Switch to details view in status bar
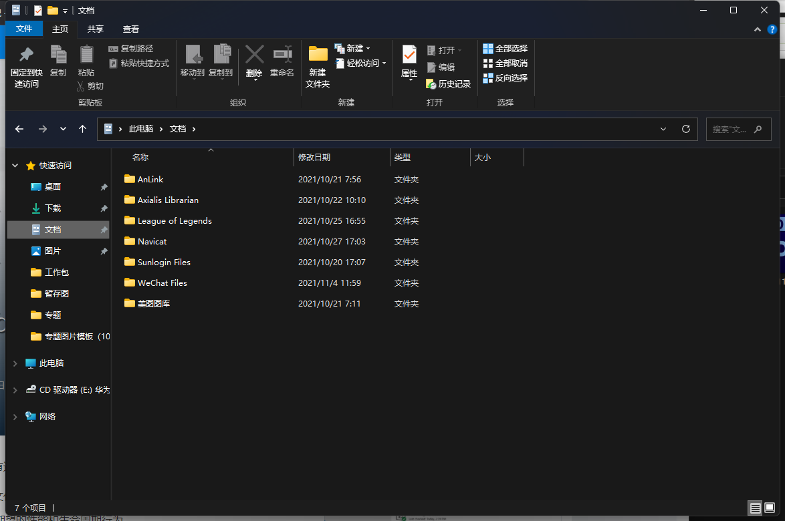The height and width of the screenshot is (521, 785). tap(755, 508)
